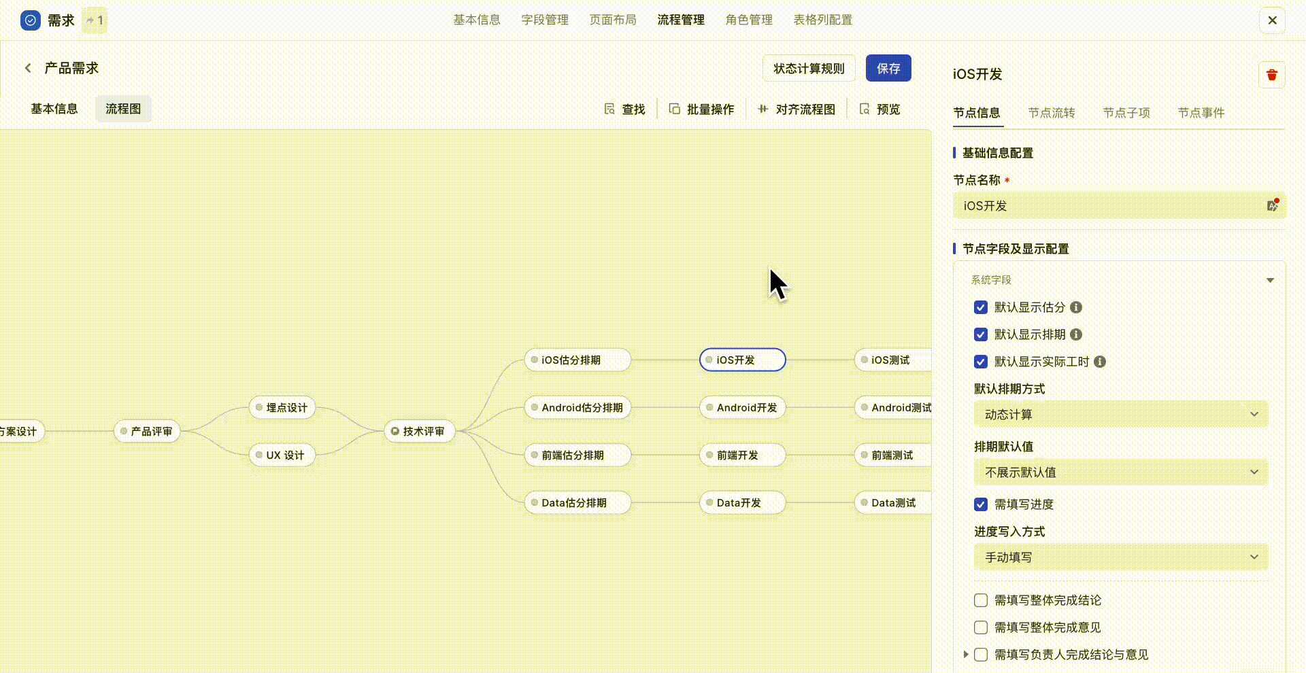Click info icon next to 默认显示估分
The width and height of the screenshot is (1306, 673).
pyautogui.click(x=1076, y=307)
